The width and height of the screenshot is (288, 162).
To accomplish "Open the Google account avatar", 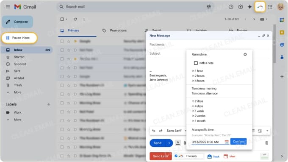I will pos(280,7).
